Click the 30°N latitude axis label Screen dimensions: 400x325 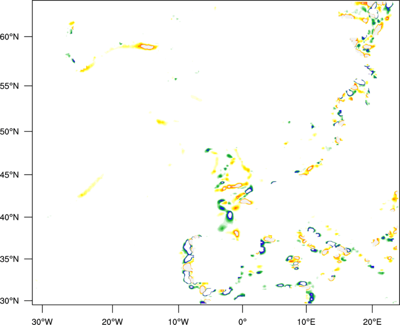[x=9, y=301]
